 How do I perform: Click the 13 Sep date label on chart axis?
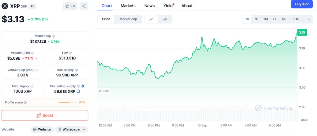[x=202, y=125]
